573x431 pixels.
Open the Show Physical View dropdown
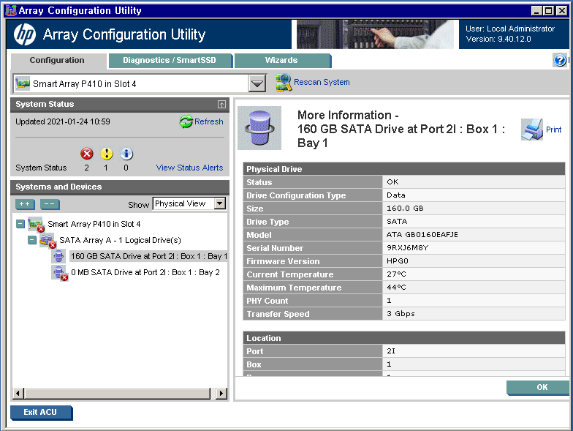219,203
